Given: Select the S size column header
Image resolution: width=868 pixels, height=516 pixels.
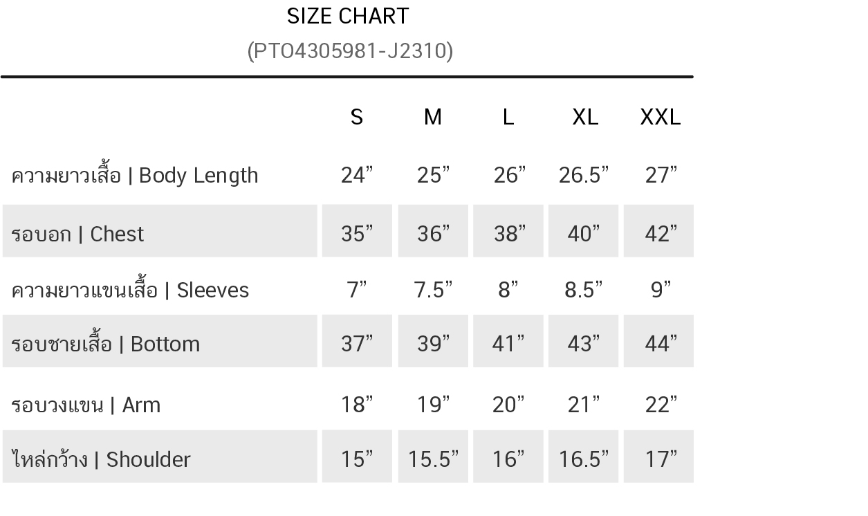Looking at the screenshot, I should click(x=357, y=117).
